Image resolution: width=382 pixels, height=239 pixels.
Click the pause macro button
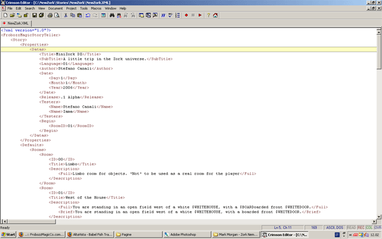click(193, 15)
